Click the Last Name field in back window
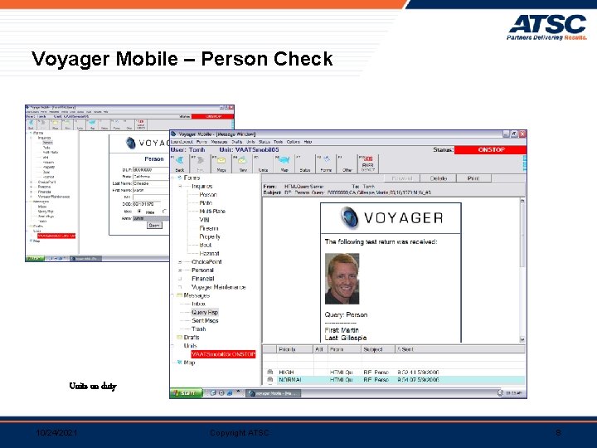 coord(151,183)
